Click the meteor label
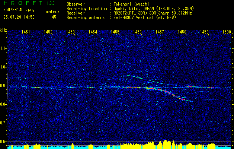The image size is (234, 149). (x=53, y=12)
